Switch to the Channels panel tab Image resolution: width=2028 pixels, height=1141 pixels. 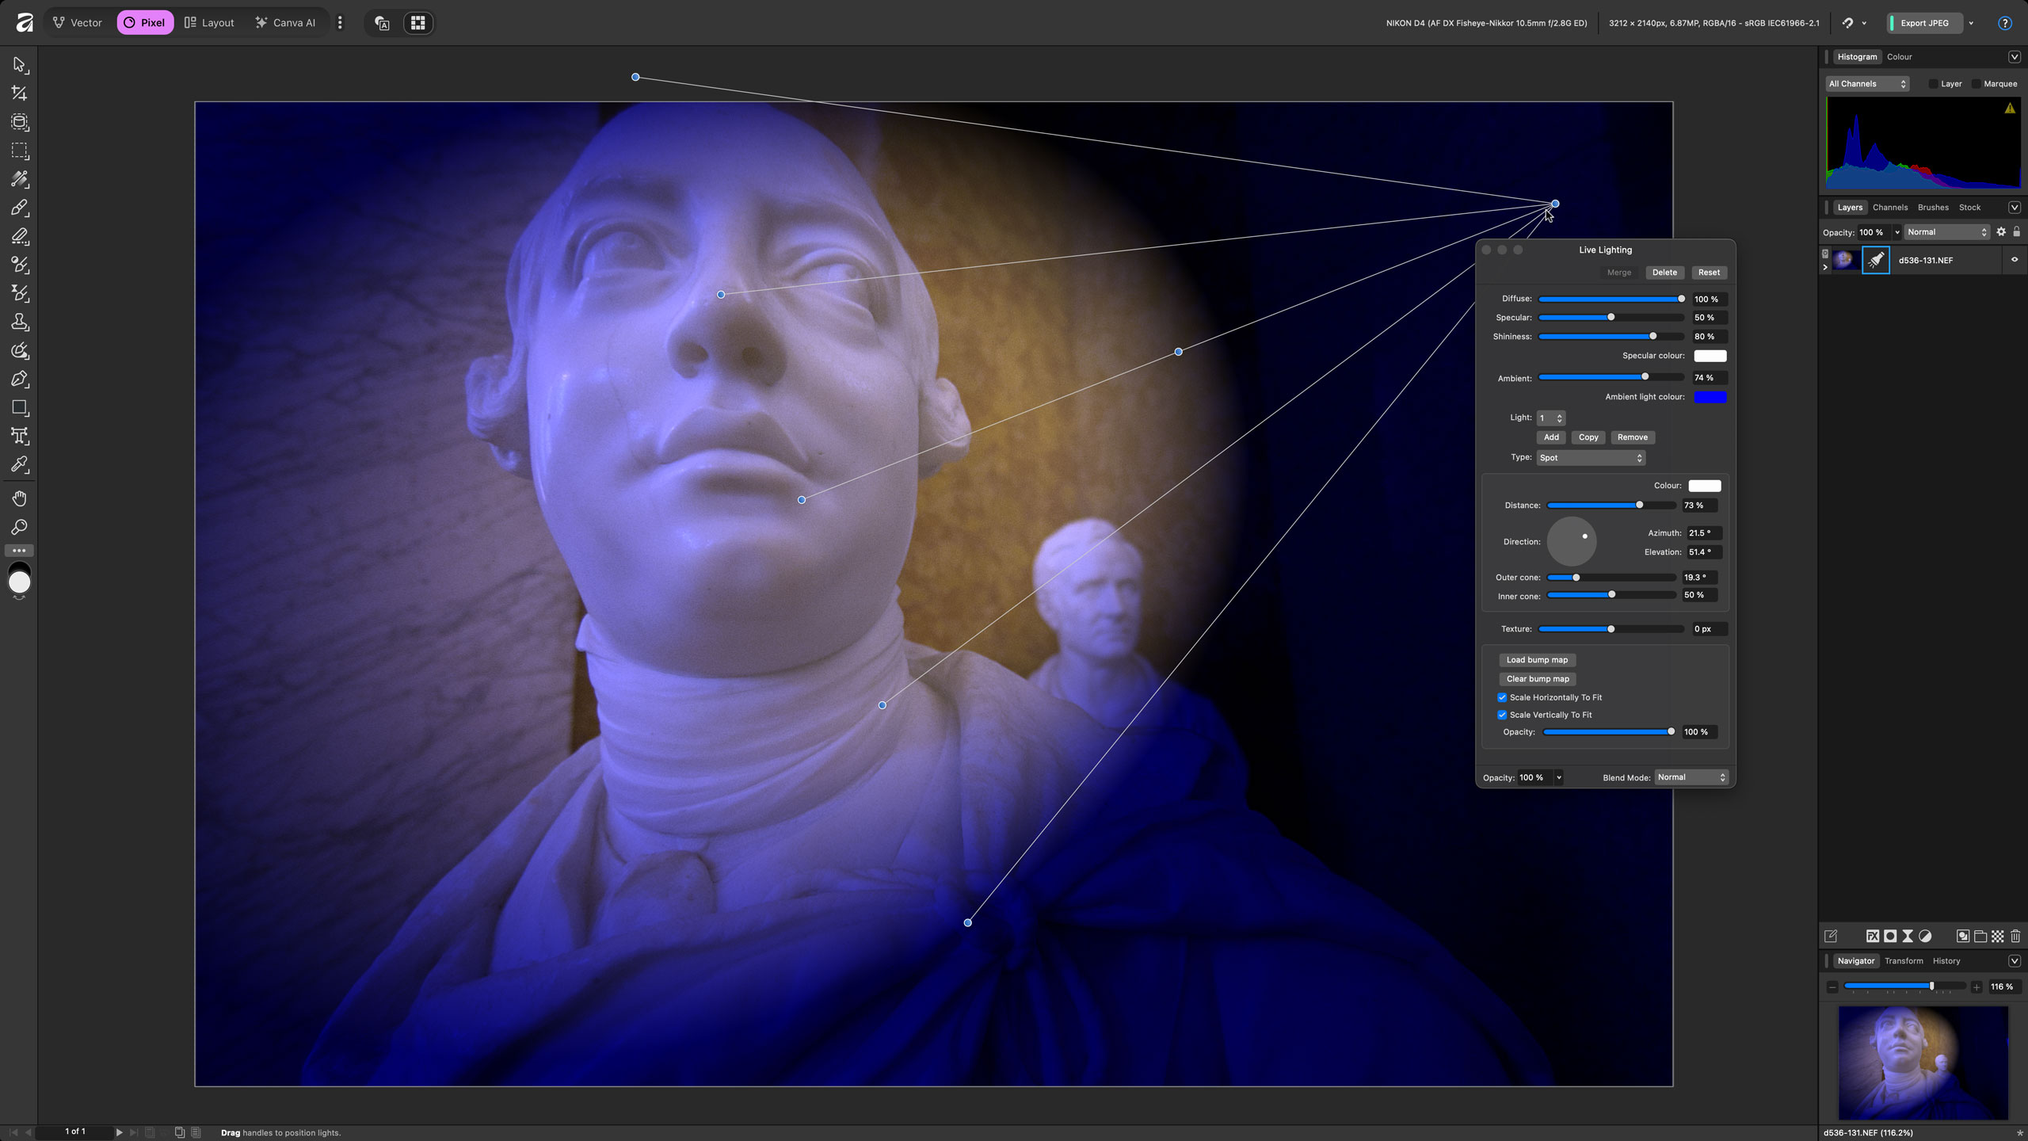tap(1889, 208)
